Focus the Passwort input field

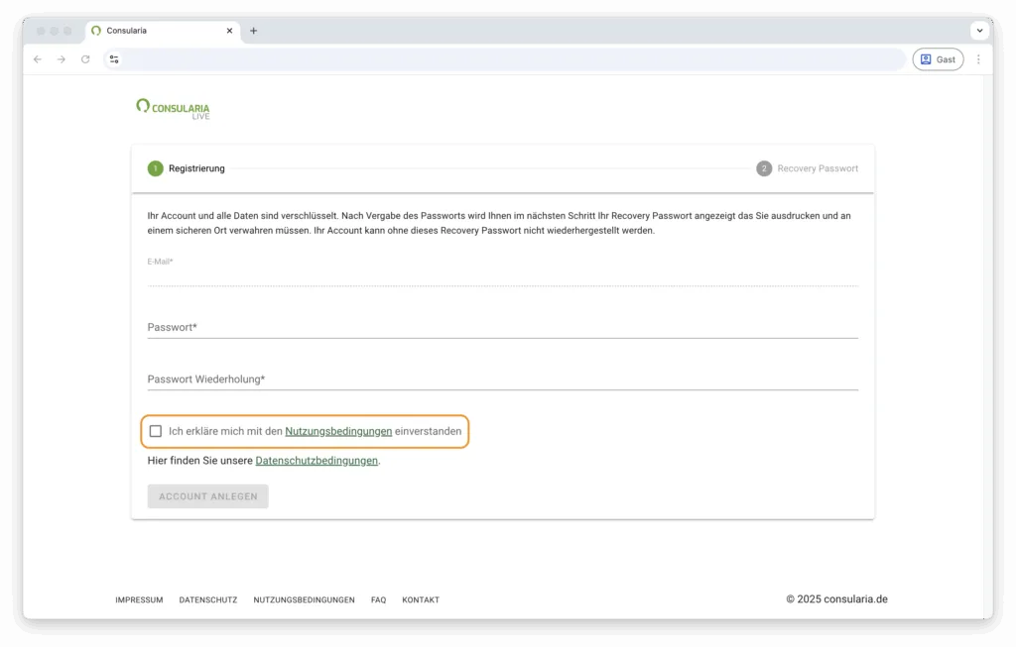tap(502, 327)
